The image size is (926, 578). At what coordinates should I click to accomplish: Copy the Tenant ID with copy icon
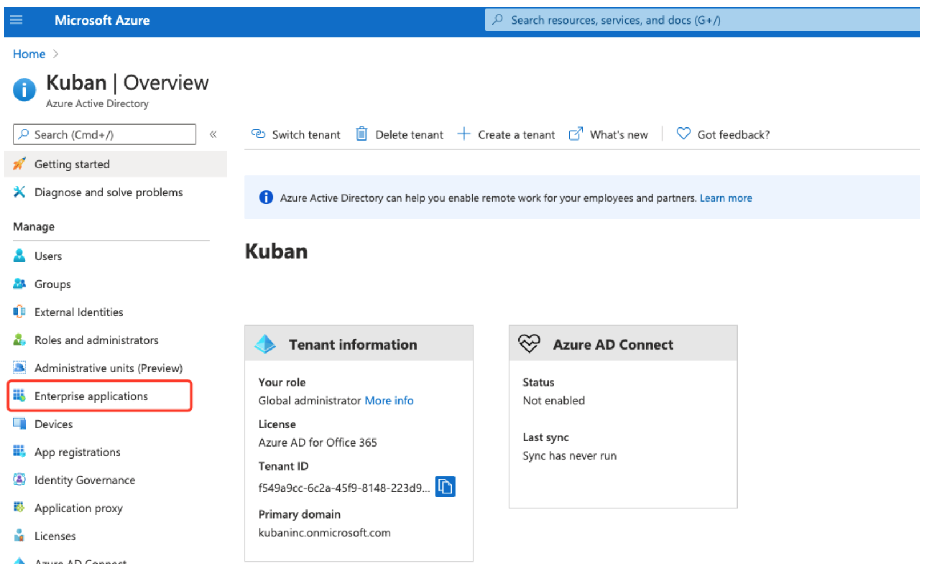coord(445,487)
